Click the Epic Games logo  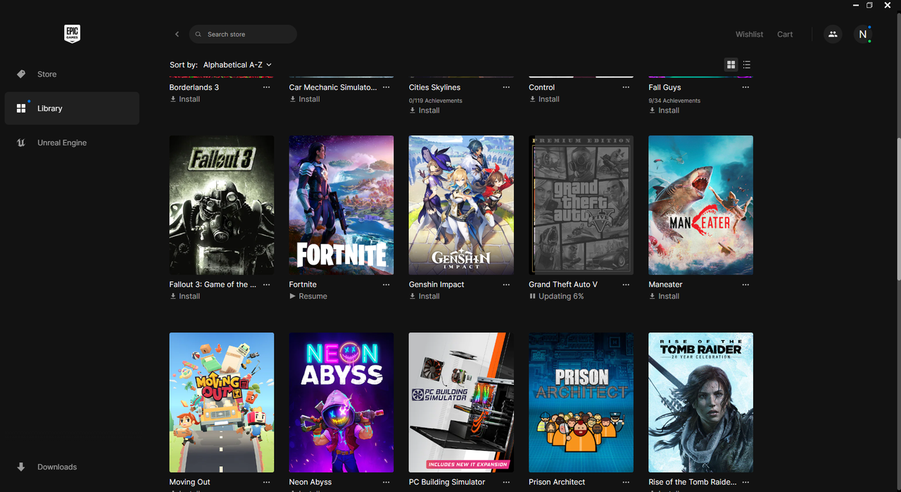pyautogui.click(x=72, y=34)
